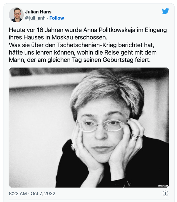This screenshot has height=202, width=177.
Task: View the 8:22 AM timestamp link
Action: click(18, 193)
